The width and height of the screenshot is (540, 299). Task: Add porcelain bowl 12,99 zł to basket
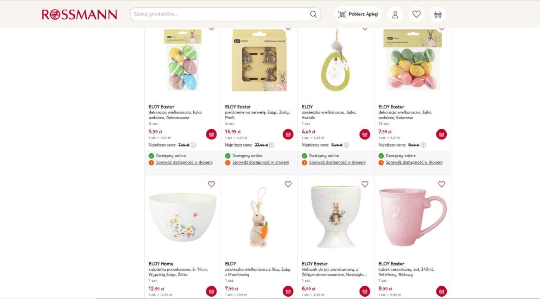point(211,291)
